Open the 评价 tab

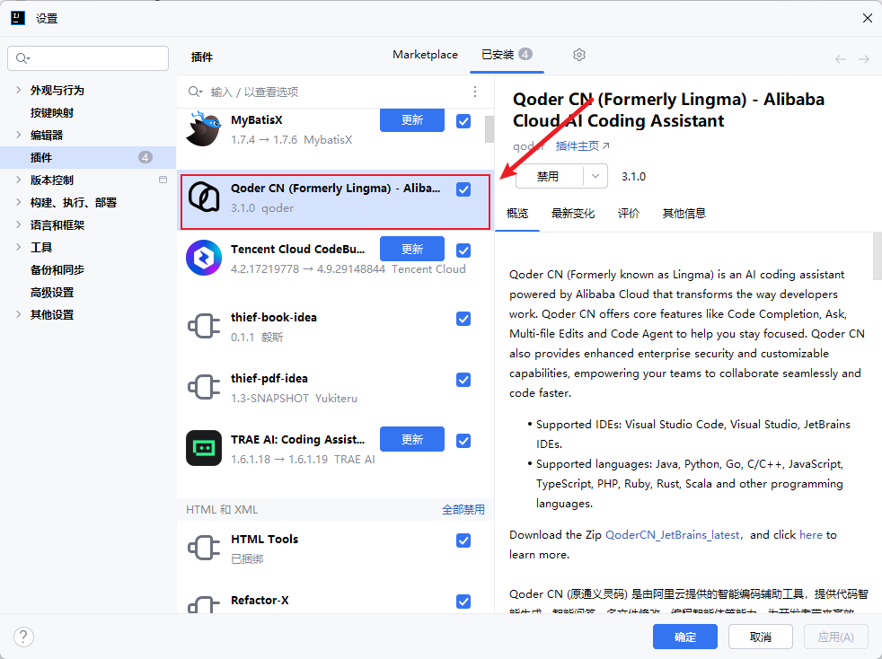click(x=629, y=213)
